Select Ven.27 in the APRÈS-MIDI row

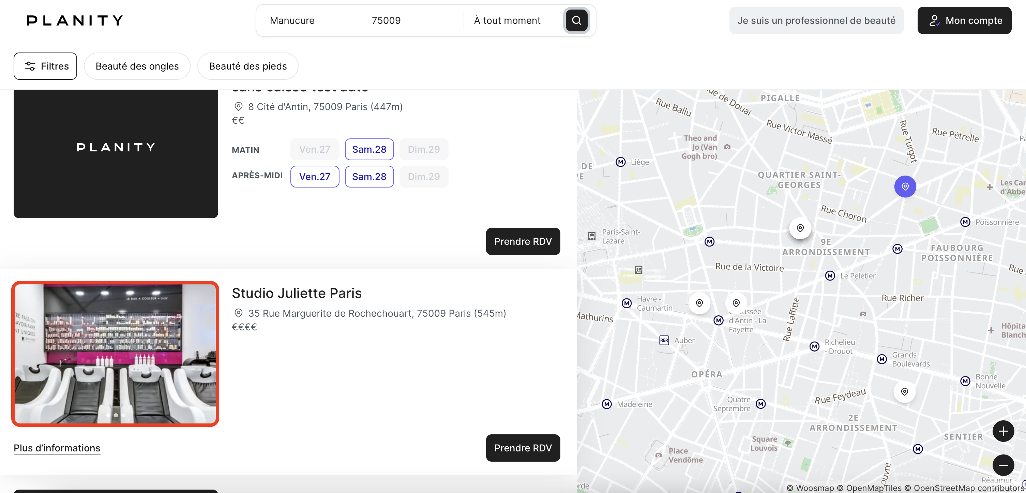pyautogui.click(x=315, y=176)
